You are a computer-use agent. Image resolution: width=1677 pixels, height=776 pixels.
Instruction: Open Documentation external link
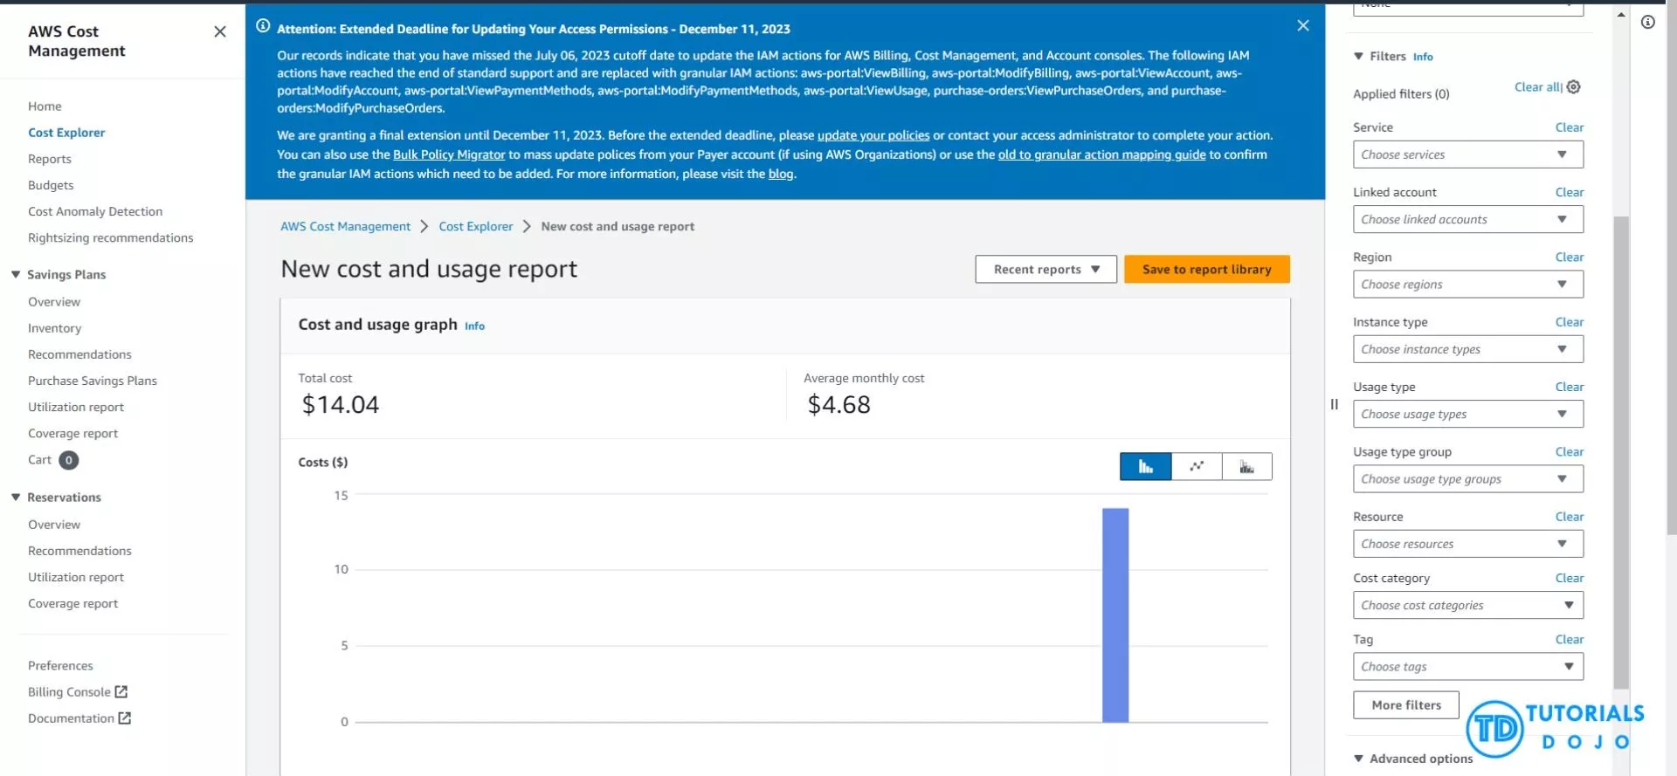click(x=79, y=718)
